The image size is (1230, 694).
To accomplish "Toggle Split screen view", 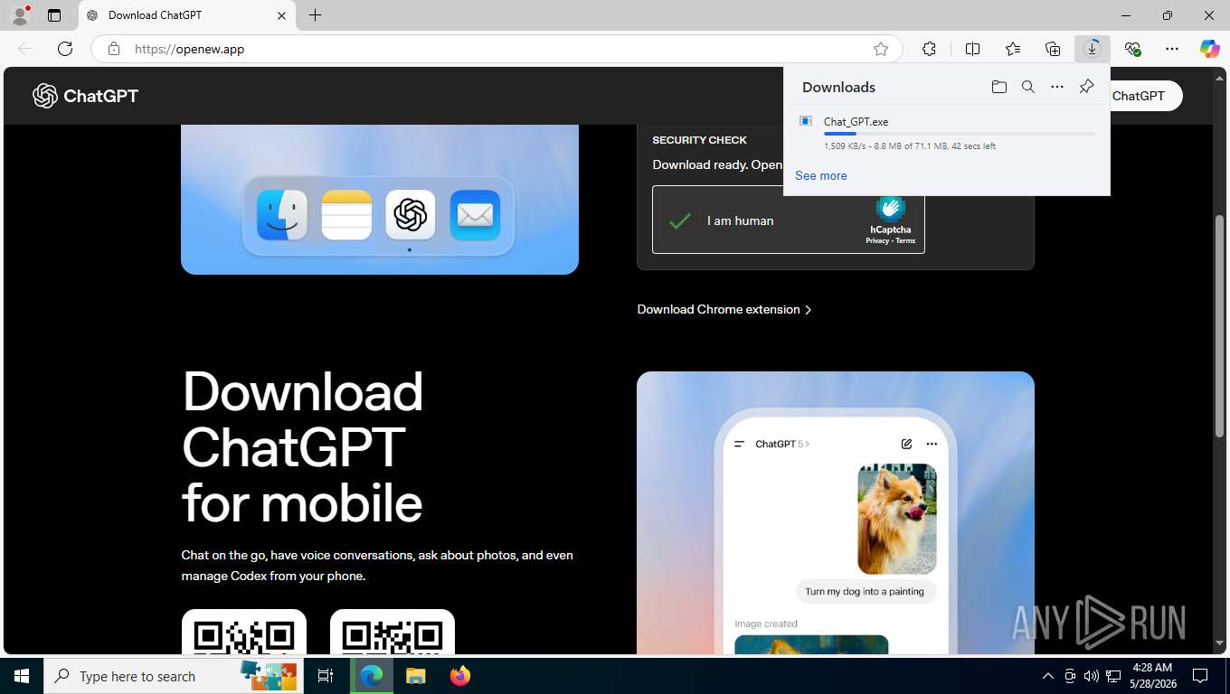I will (x=972, y=49).
